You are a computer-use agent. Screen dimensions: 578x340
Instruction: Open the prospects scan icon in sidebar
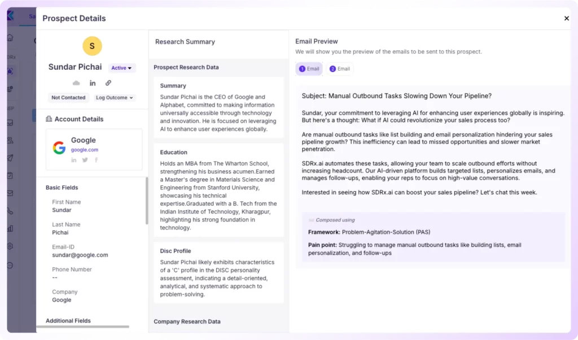10,71
